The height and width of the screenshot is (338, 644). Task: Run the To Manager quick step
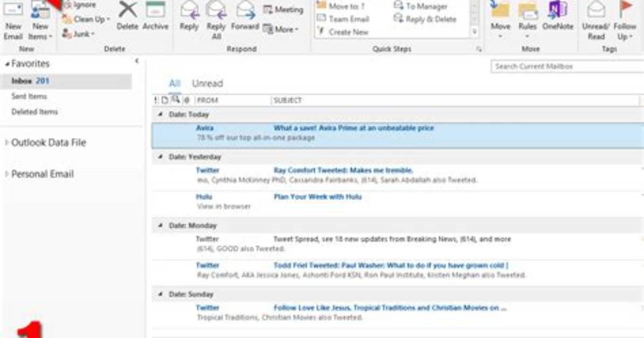point(421,6)
